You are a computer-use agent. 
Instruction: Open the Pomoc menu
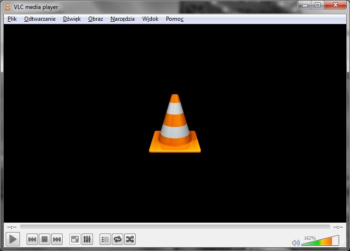[x=175, y=19]
